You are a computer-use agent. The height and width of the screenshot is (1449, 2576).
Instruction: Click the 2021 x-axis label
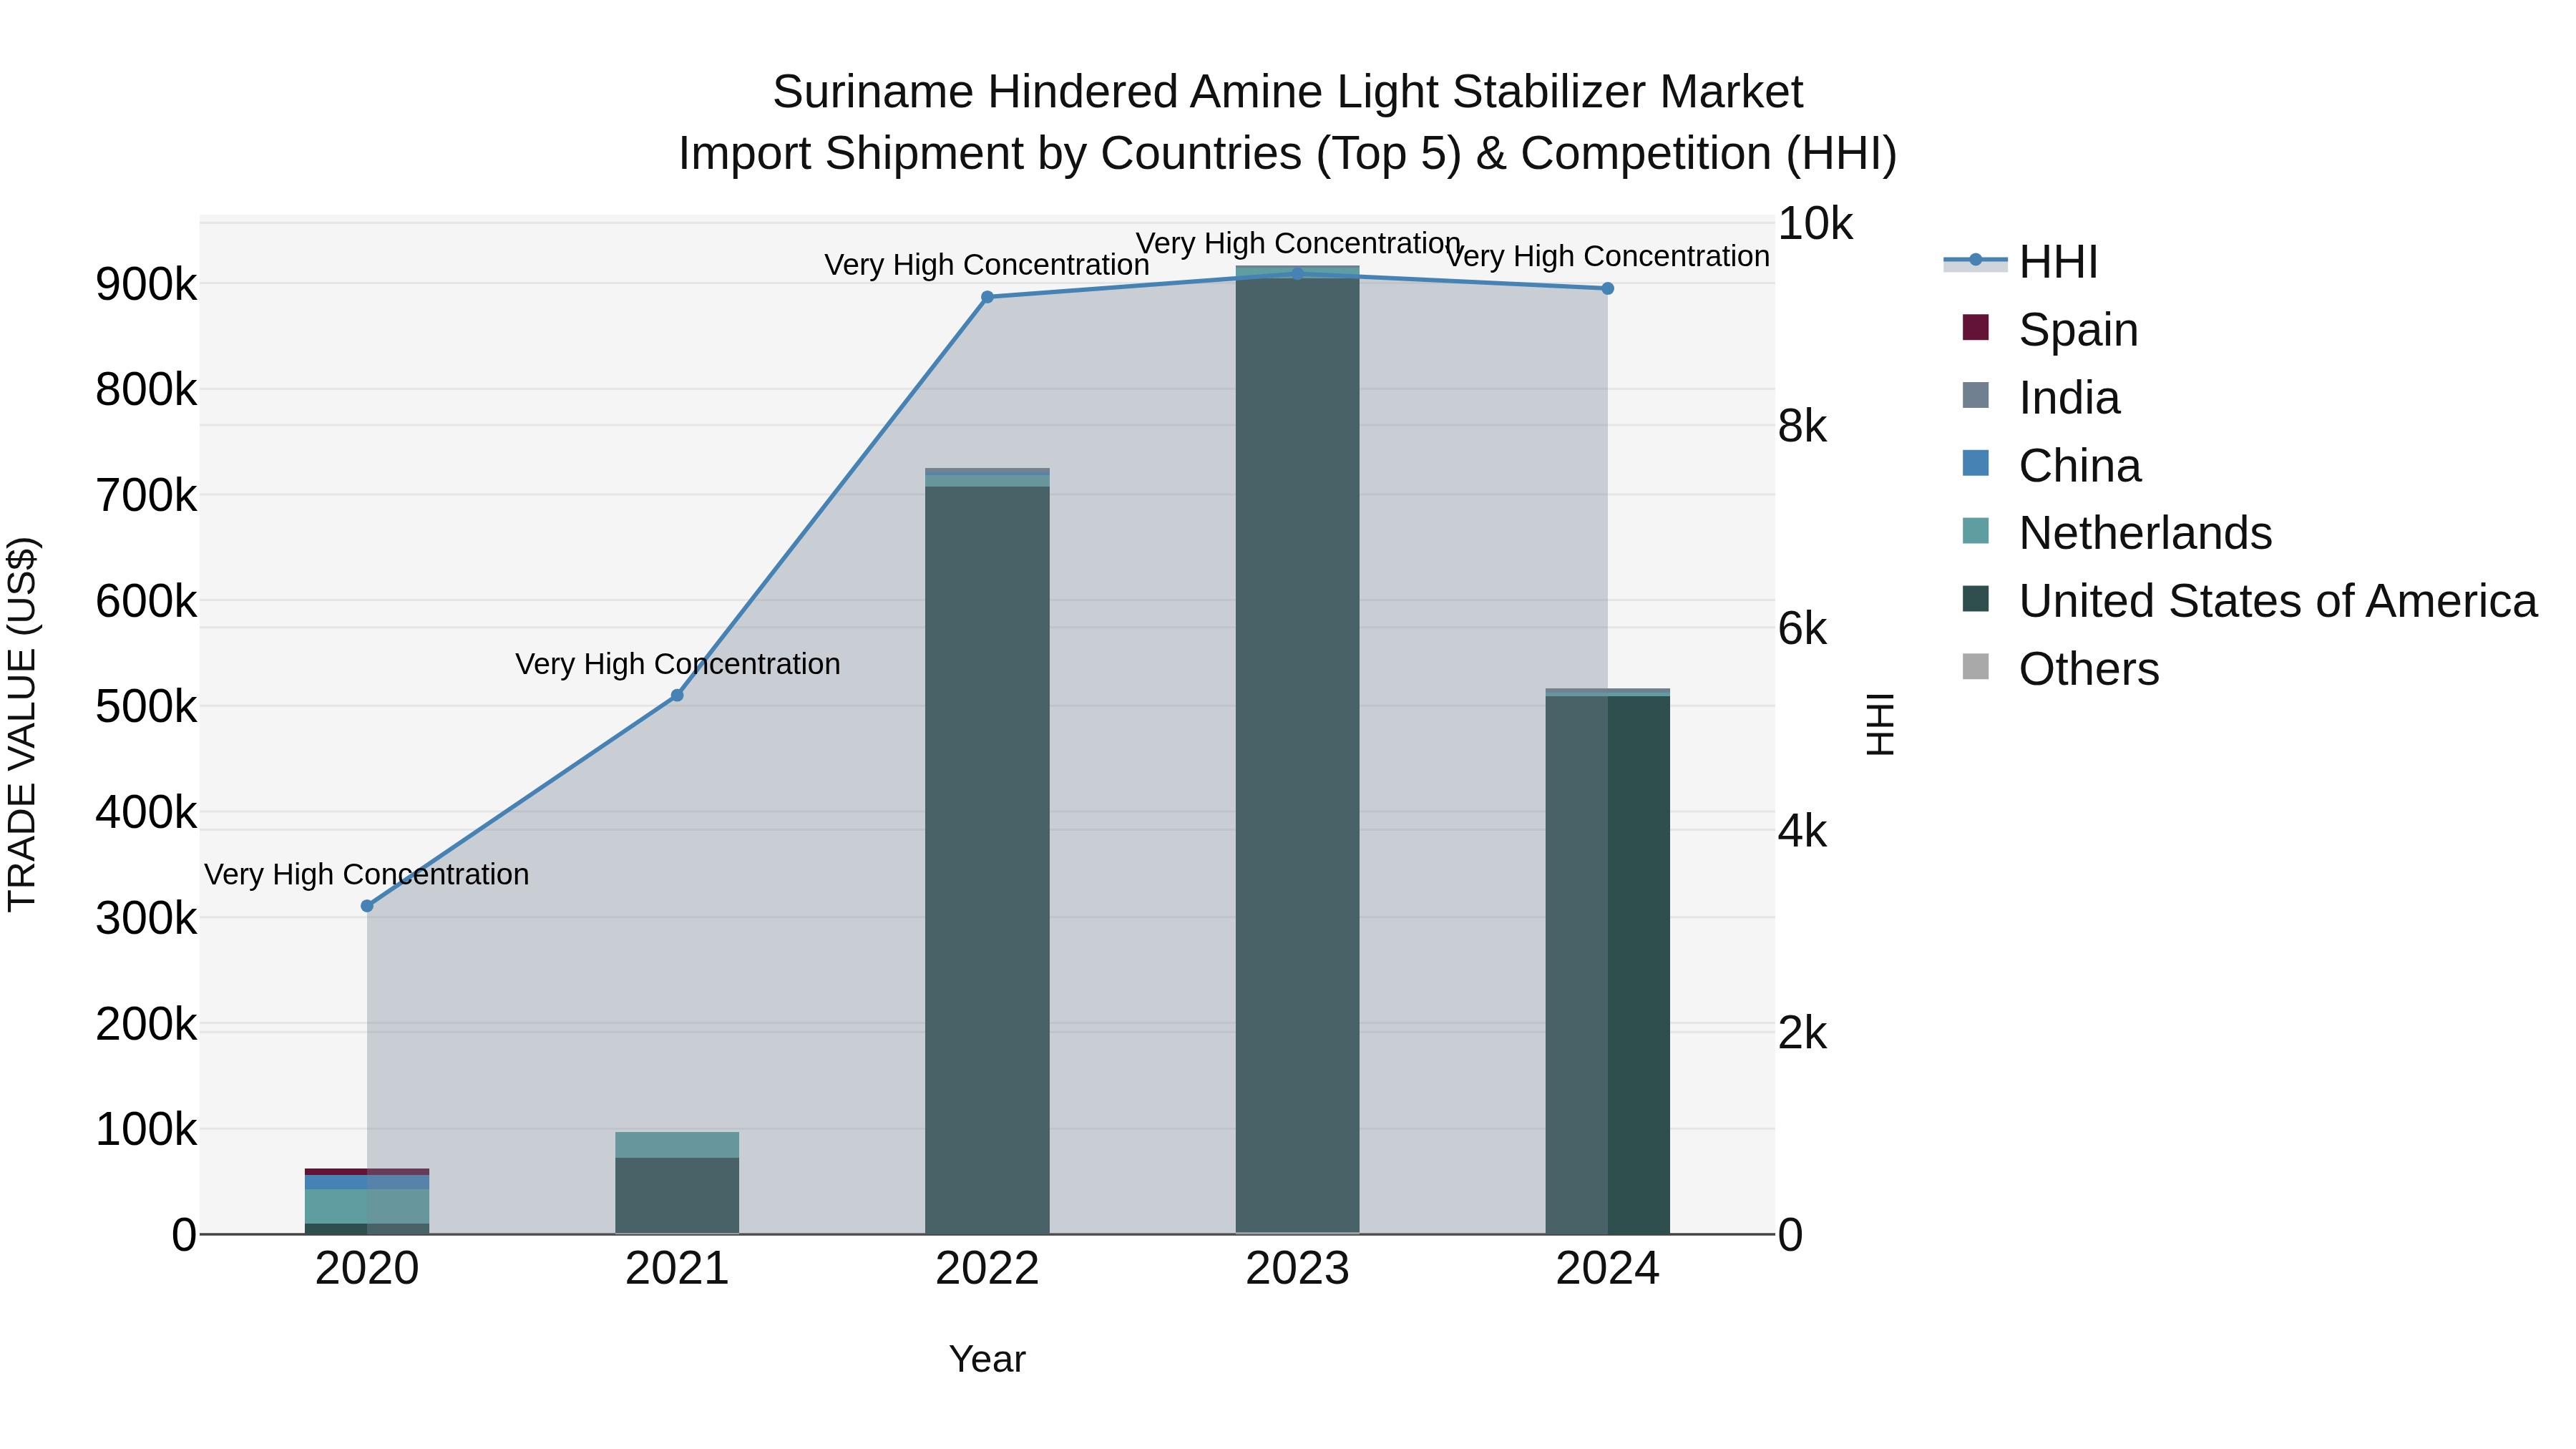click(x=677, y=1269)
